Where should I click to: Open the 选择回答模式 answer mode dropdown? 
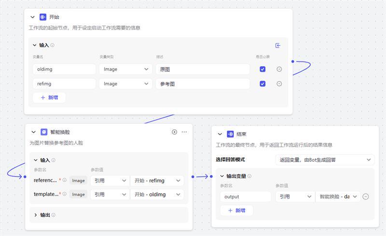325,160
